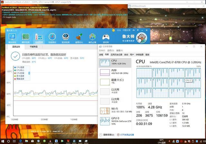
Task: Select the CPU 100% 4.28 GHz sidebar item
Action: coord(115,63)
